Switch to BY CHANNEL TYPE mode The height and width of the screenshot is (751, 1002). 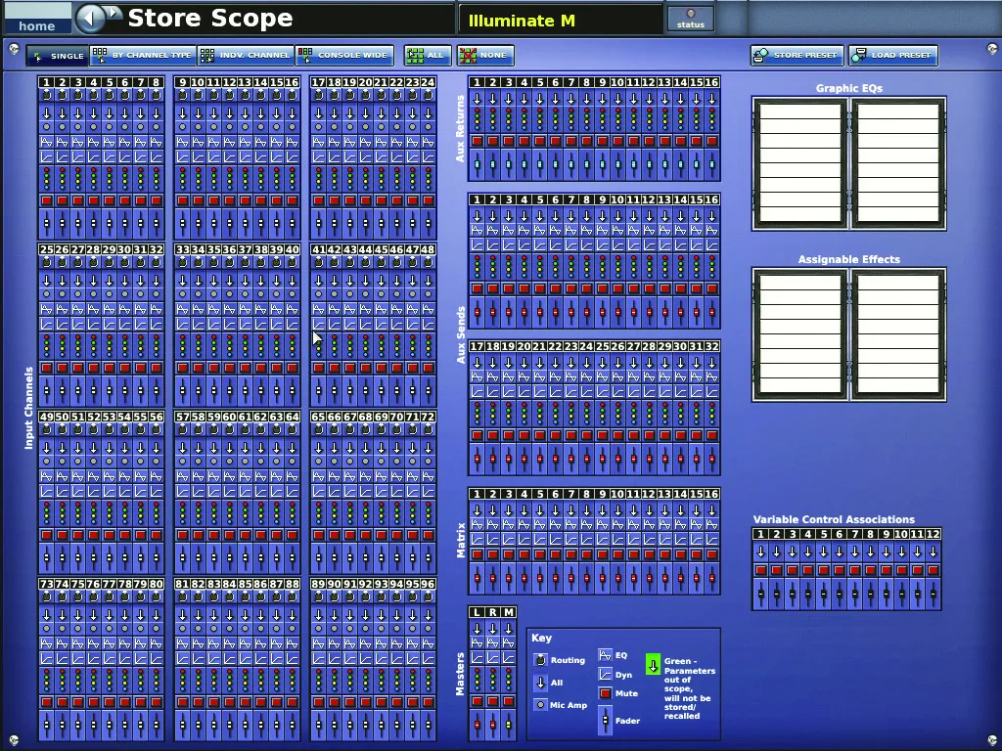point(143,56)
